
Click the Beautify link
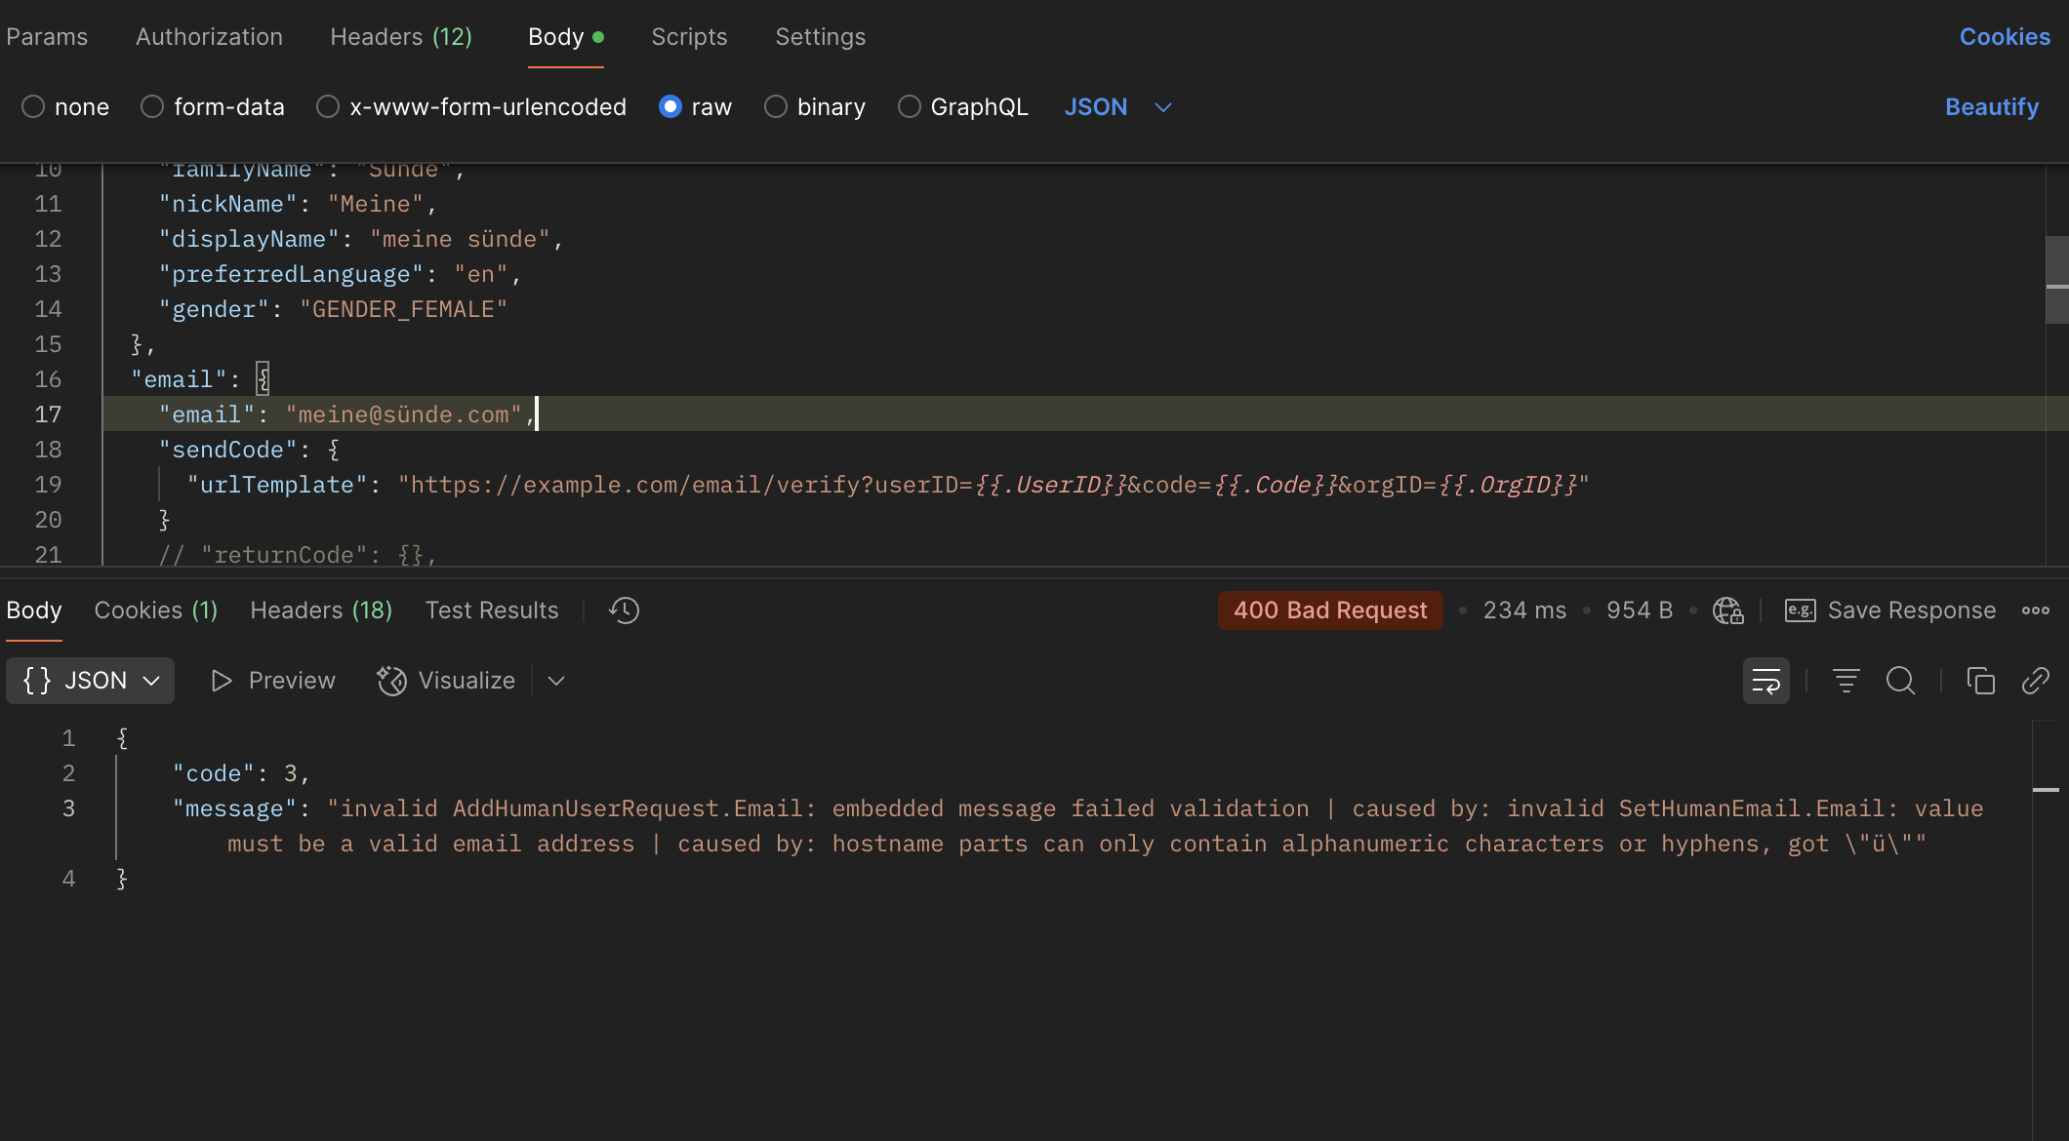click(x=1991, y=106)
